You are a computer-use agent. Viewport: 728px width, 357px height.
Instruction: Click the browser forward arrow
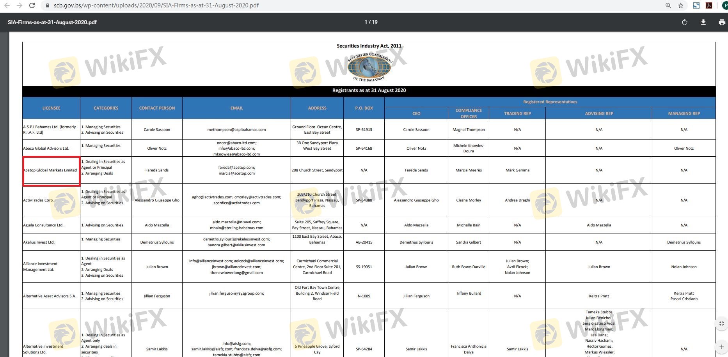[20, 5]
